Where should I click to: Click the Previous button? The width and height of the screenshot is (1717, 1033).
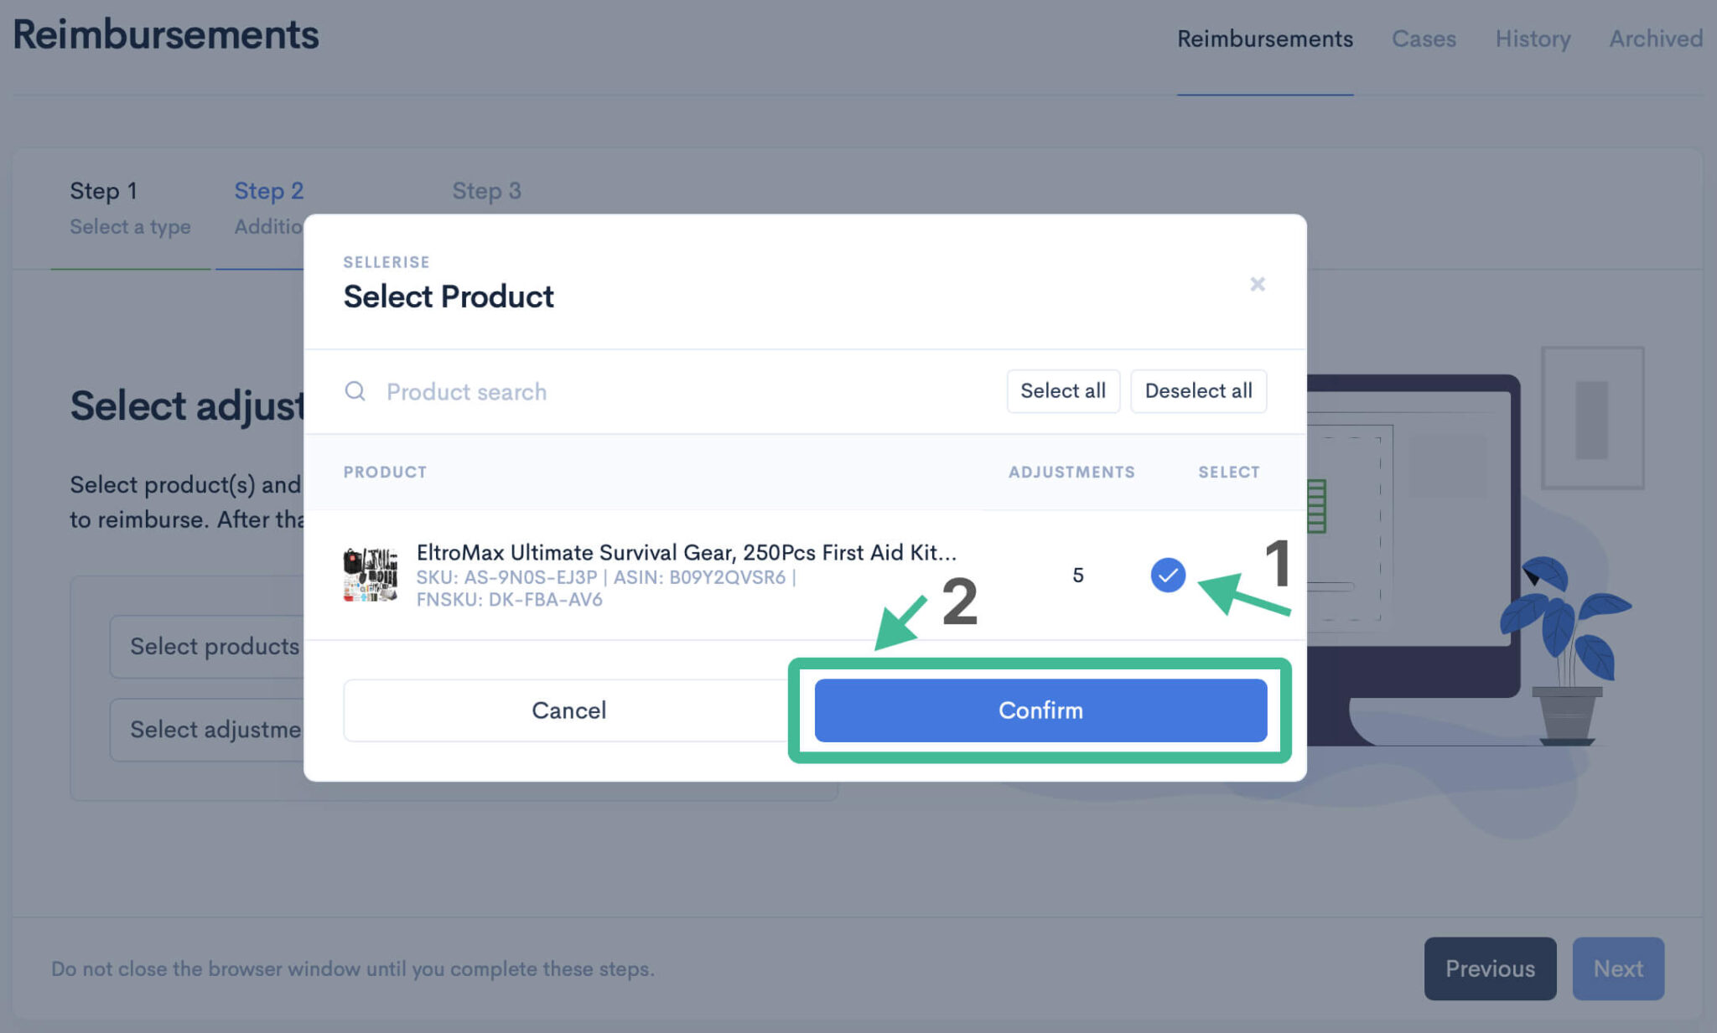1490,968
